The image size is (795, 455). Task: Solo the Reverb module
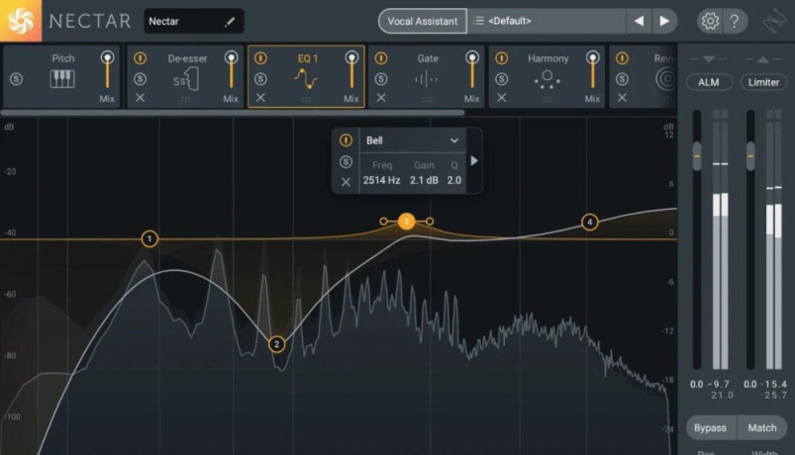click(x=622, y=79)
